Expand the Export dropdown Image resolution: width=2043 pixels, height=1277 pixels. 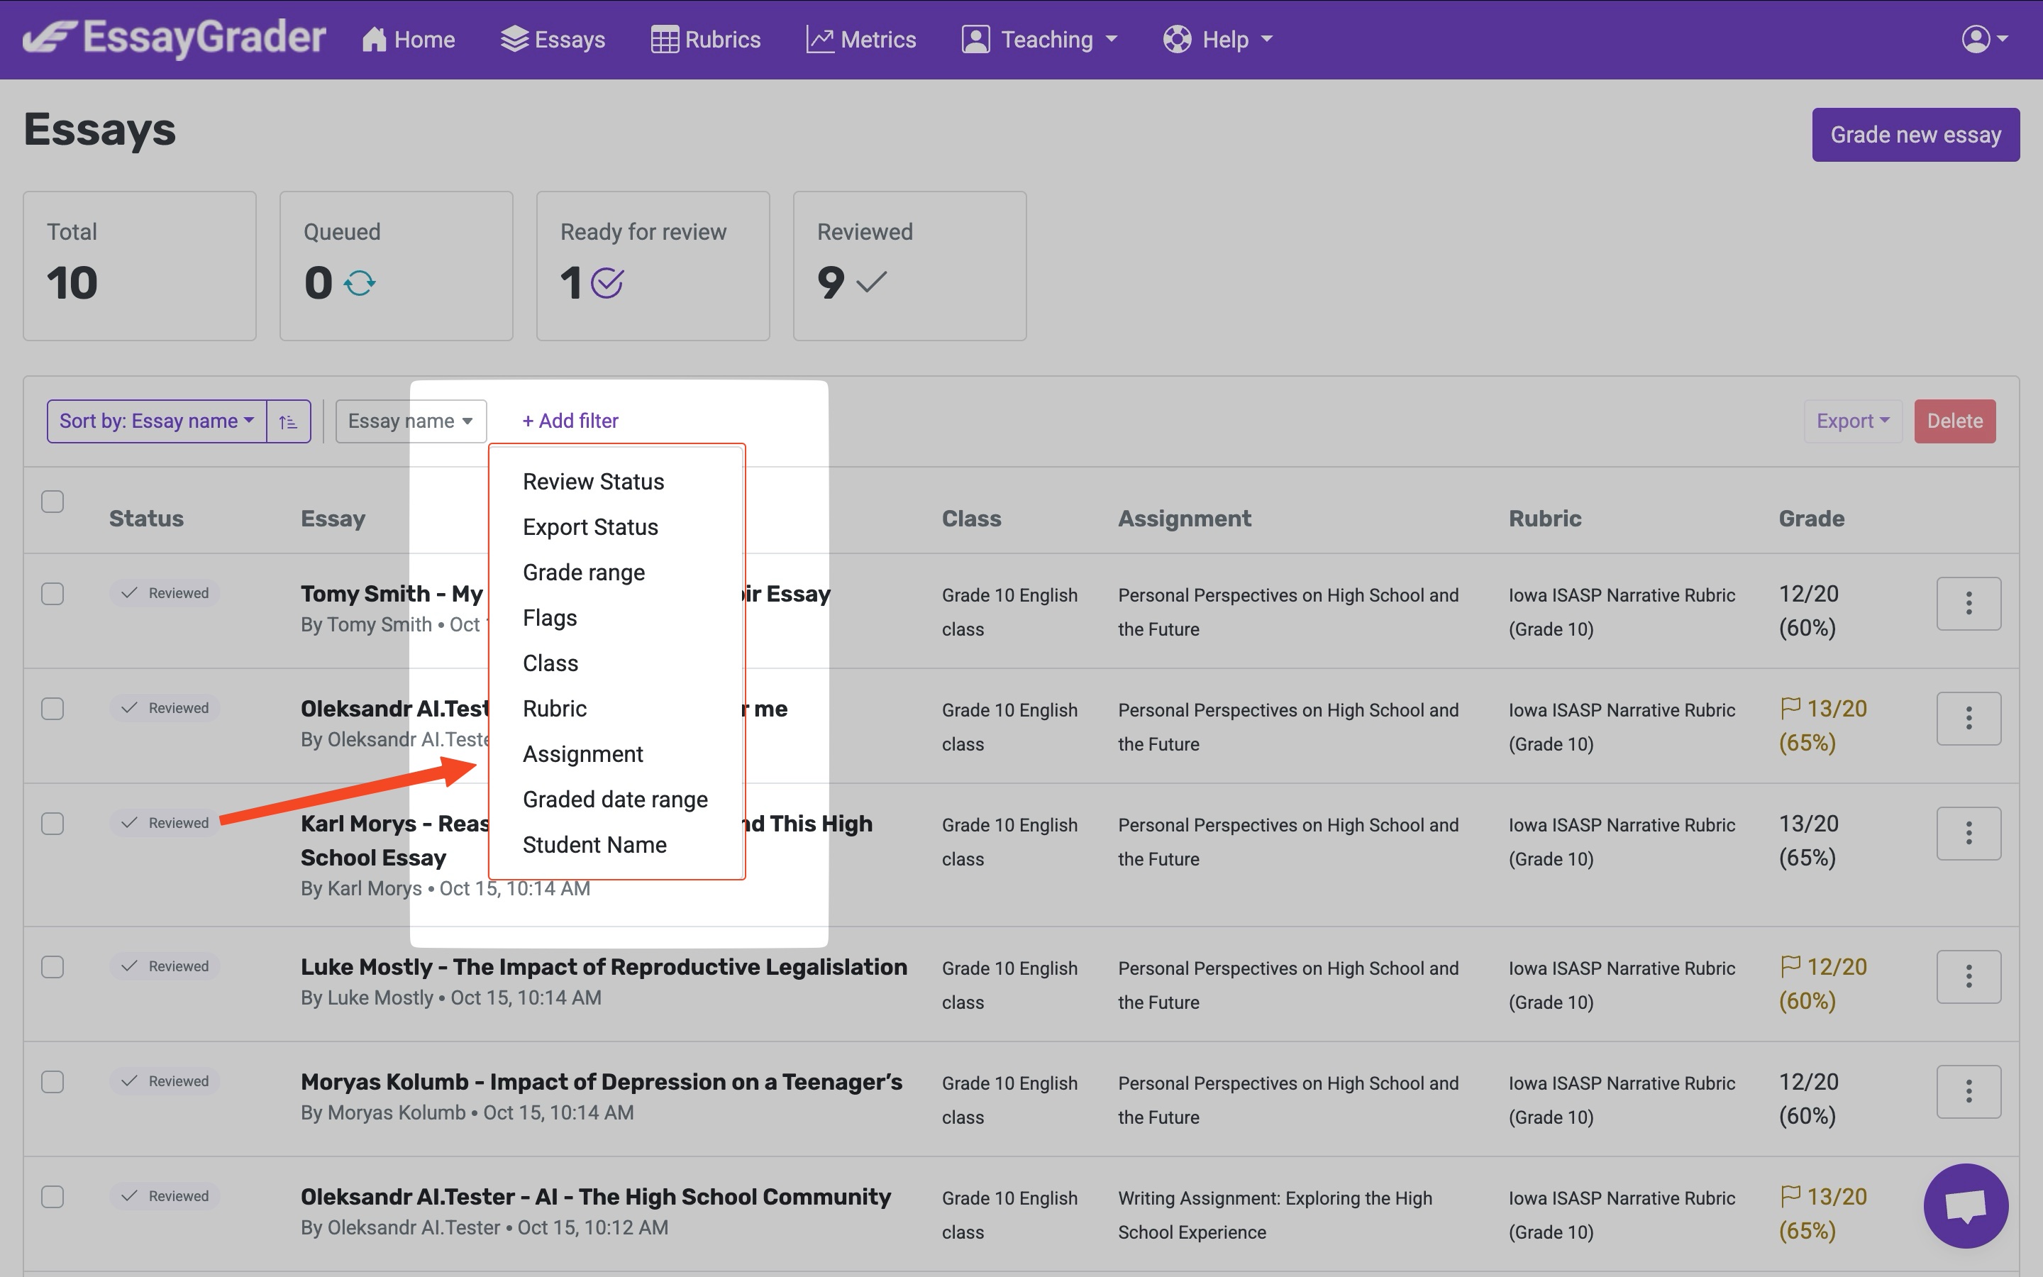click(1852, 421)
